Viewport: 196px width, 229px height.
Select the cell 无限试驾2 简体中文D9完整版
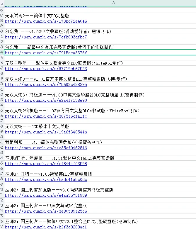(x=37, y=16)
